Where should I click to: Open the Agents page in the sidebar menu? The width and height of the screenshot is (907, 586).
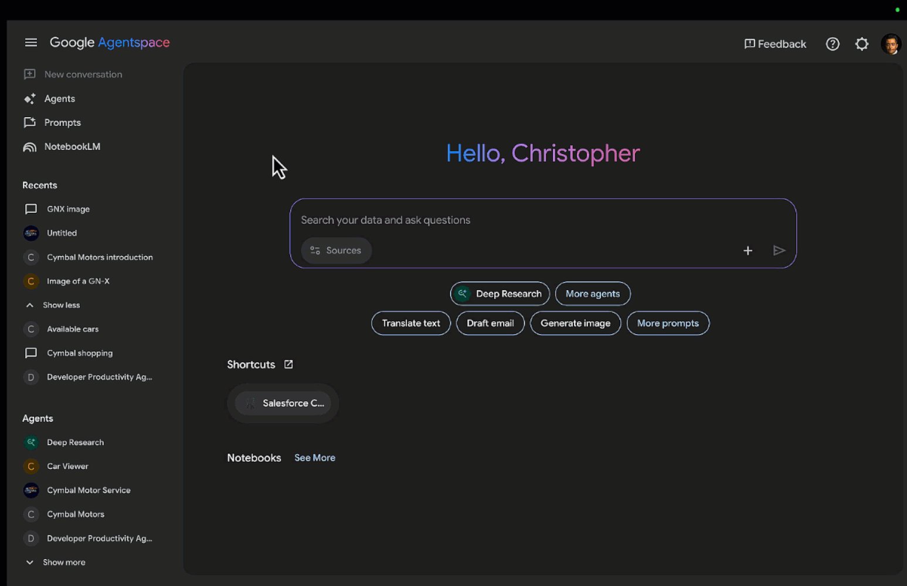tap(50, 98)
